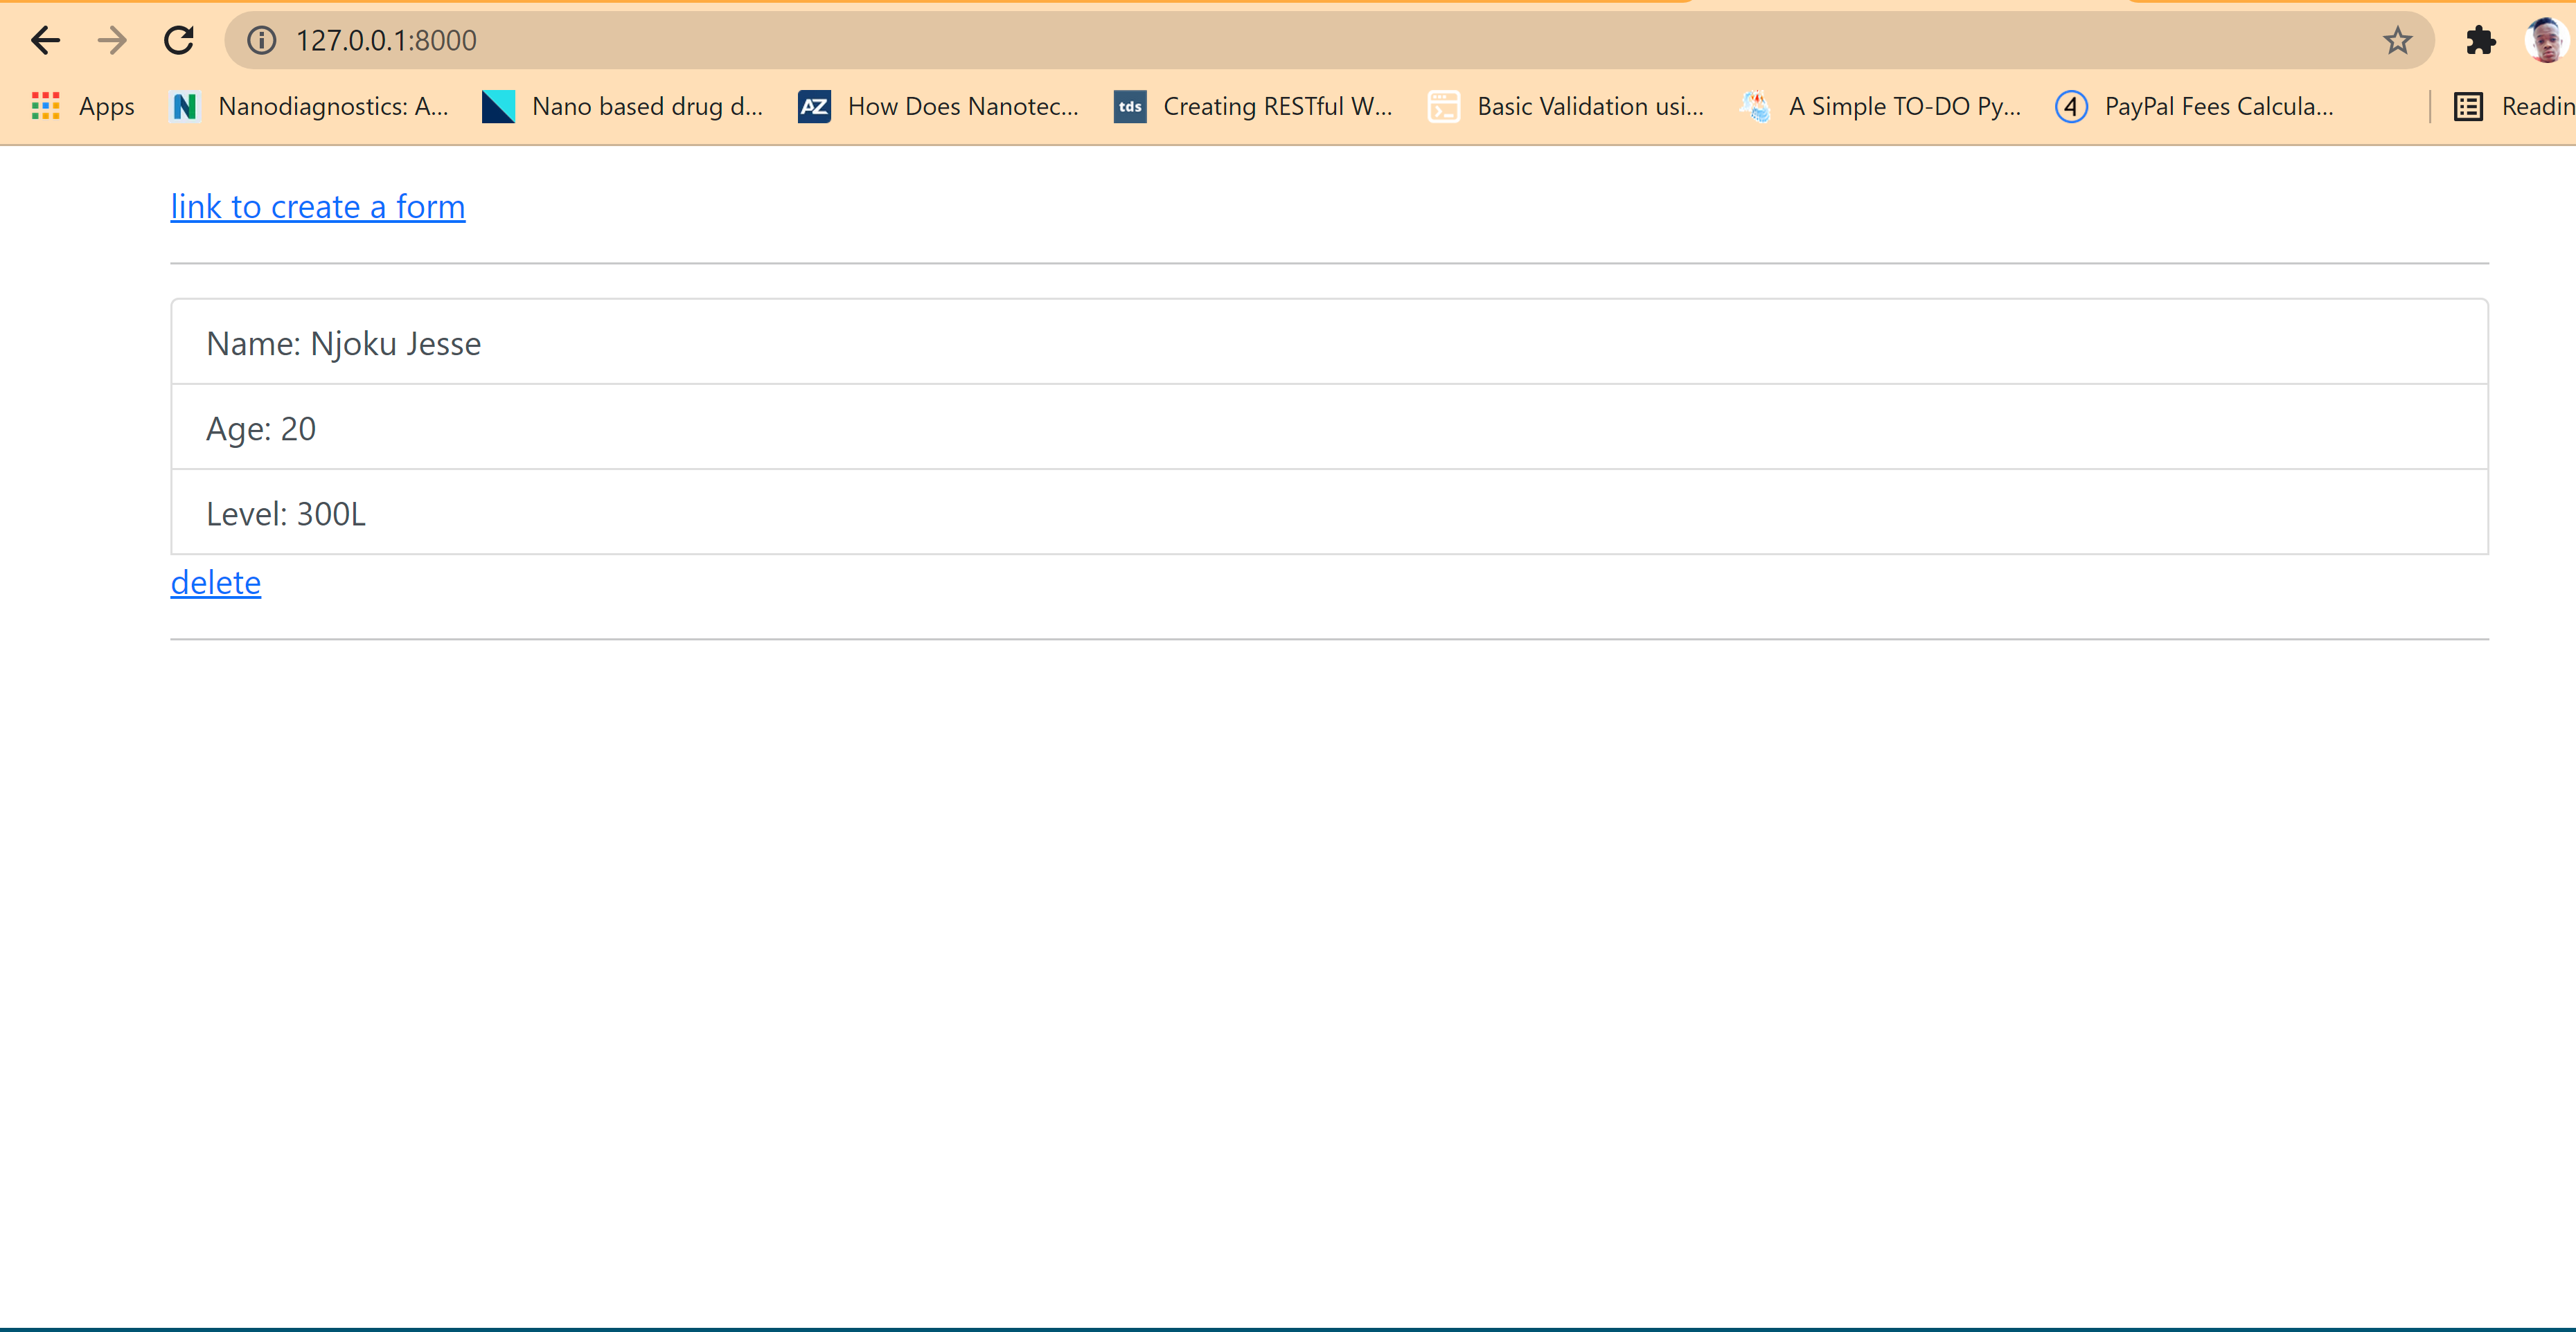The image size is (2576, 1332).
Task: Open the Nano based drug bookmark
Action: coord(623,106)
